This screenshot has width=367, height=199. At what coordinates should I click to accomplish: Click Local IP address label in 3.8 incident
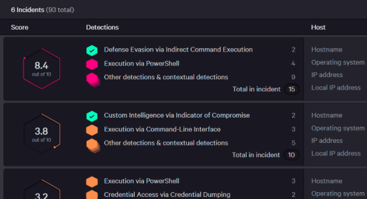pos(336,153)
